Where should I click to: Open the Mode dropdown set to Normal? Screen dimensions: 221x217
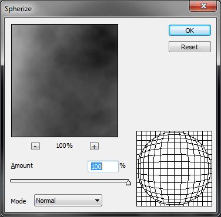click(x=68, y=200)
